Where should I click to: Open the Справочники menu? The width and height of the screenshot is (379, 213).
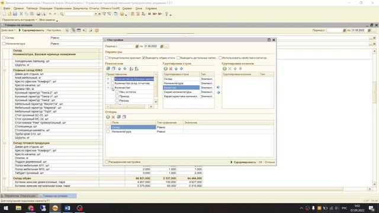click(63, 8)
